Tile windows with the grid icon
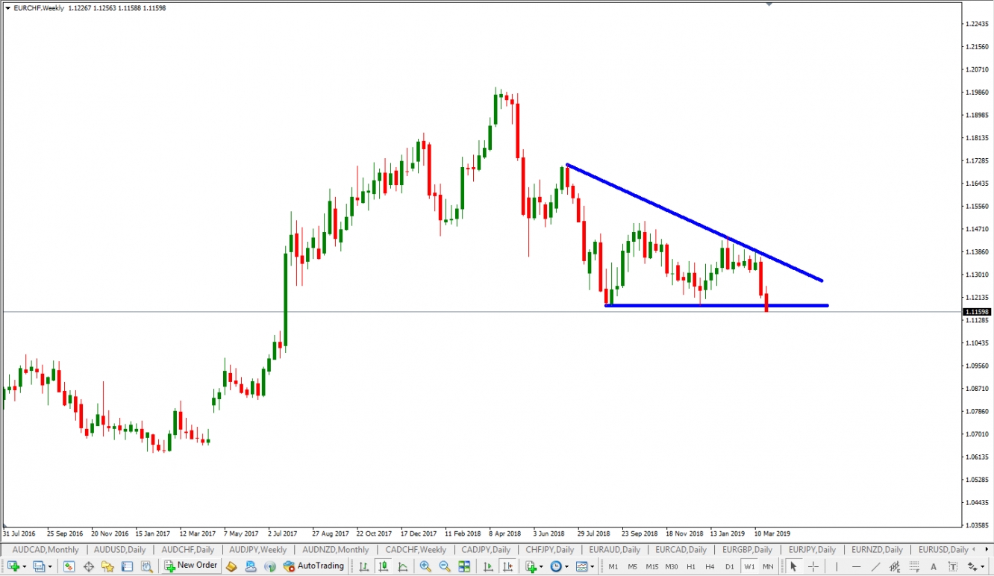The height and width of the screenshot is (576, 994). (464, 566)
